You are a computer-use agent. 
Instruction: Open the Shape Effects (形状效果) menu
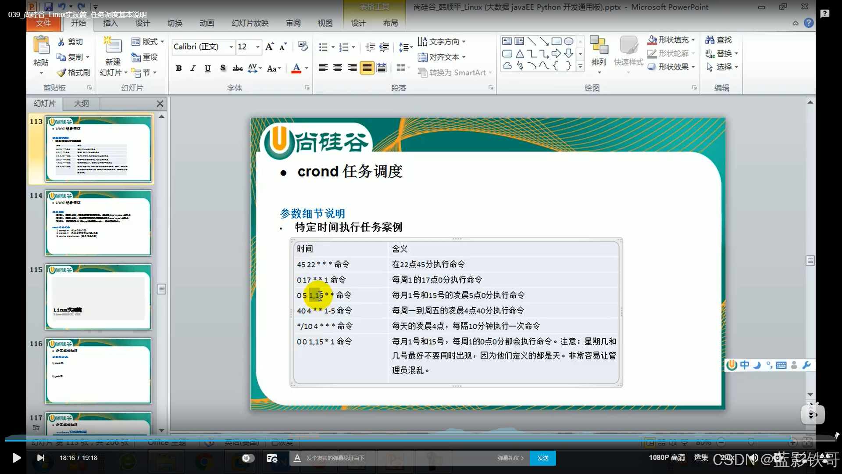point(671,67)
